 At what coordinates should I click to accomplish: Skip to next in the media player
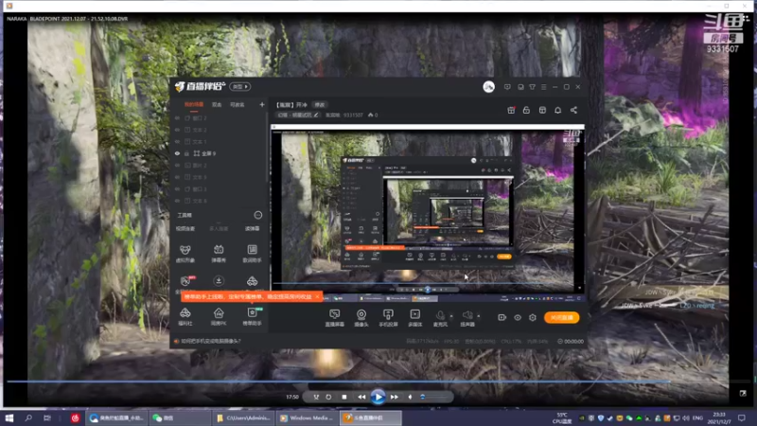[395, 397]
